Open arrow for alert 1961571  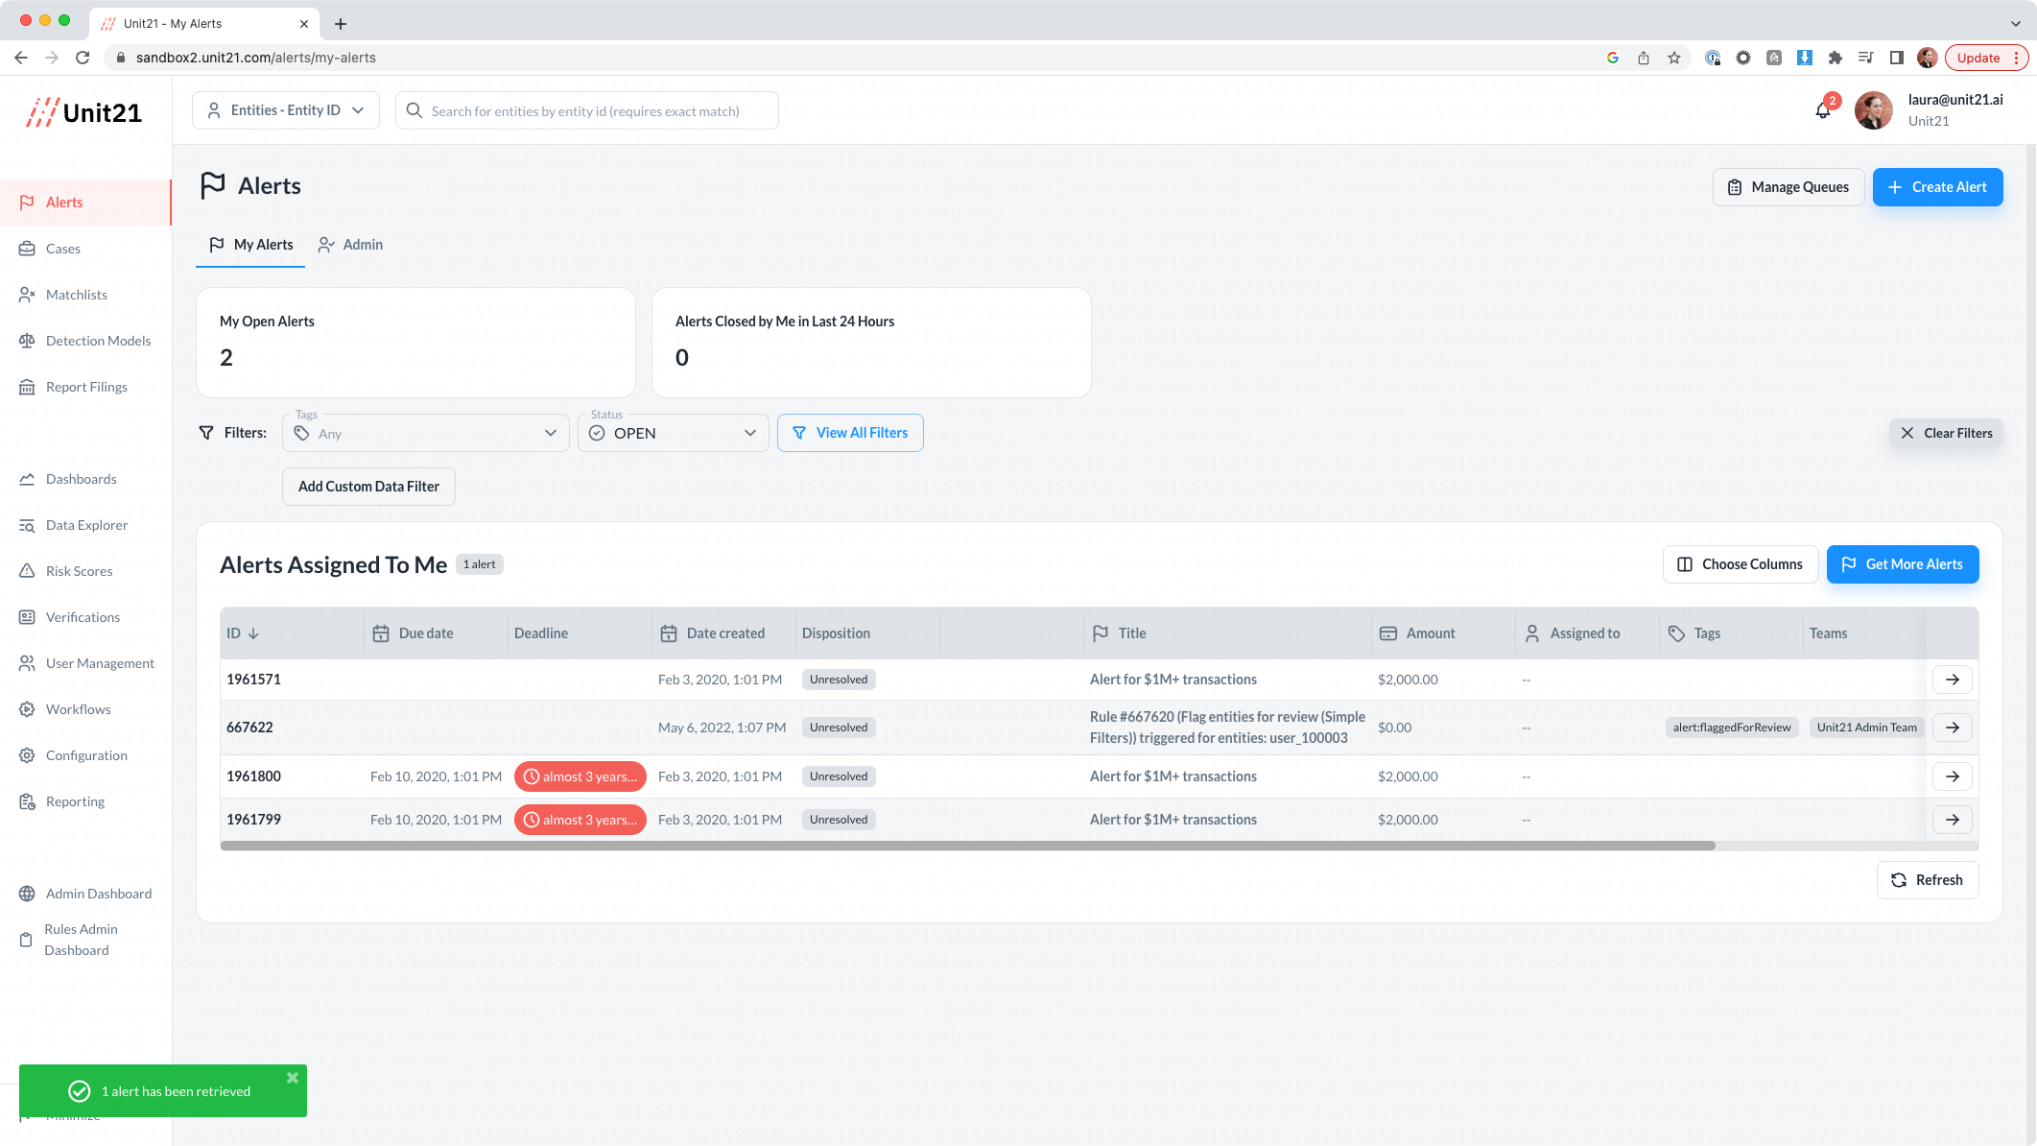tap(1952, 680)
